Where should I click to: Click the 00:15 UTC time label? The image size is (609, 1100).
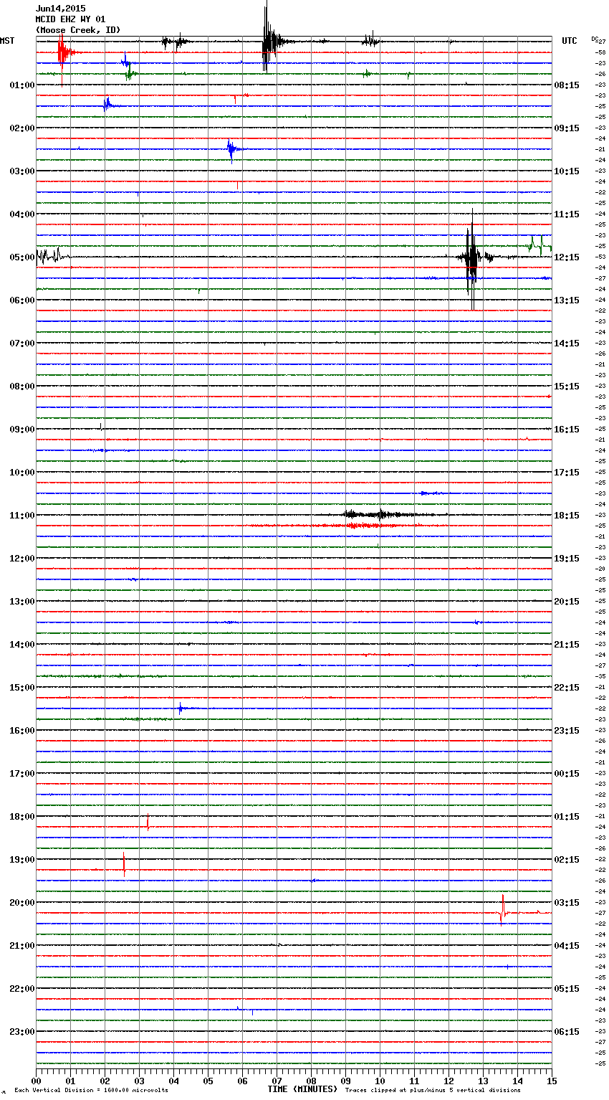(567, 774)
